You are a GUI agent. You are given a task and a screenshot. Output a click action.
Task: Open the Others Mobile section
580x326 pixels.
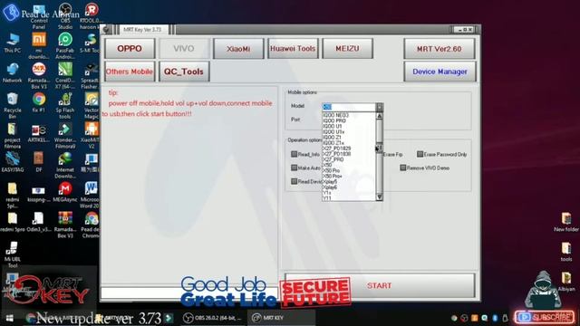130,72
